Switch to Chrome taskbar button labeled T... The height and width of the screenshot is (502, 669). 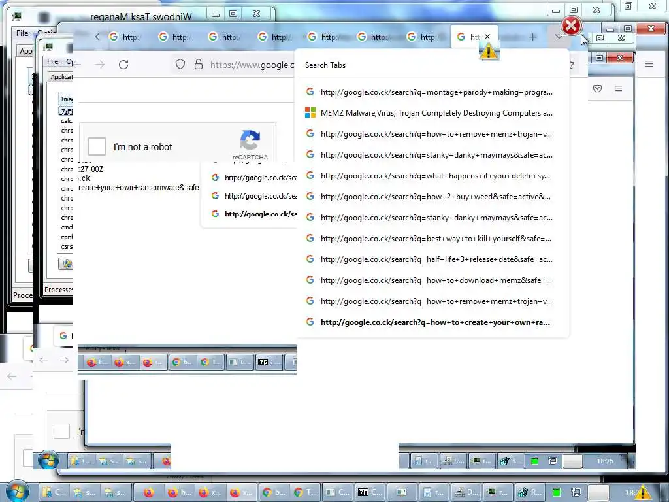(304, 493)
